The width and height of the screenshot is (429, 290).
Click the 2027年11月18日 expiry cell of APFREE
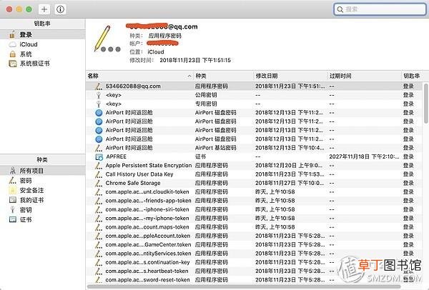click(364, 156)
